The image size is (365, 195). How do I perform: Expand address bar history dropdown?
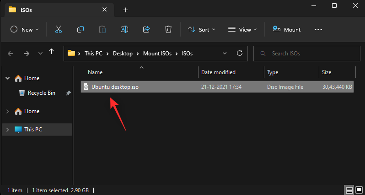[225, 54]
